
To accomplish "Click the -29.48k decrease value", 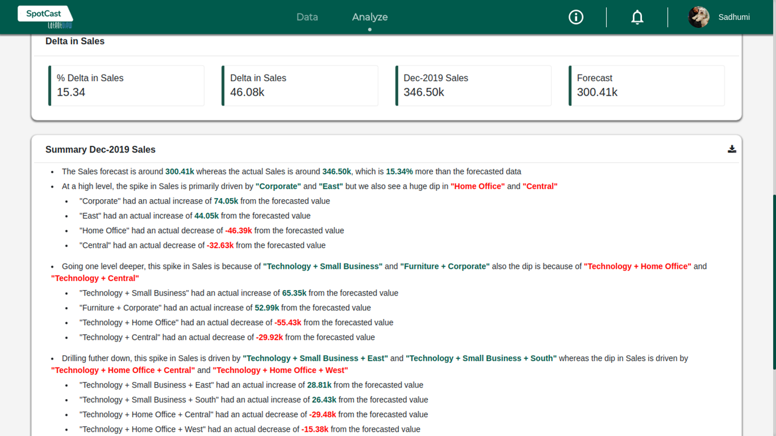I will pyautogui.click(x=323, y=415).
